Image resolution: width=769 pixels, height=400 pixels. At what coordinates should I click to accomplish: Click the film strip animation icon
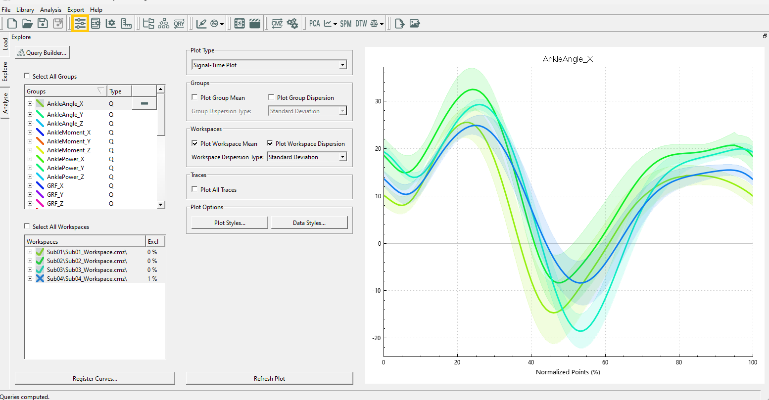click(240, 23)
